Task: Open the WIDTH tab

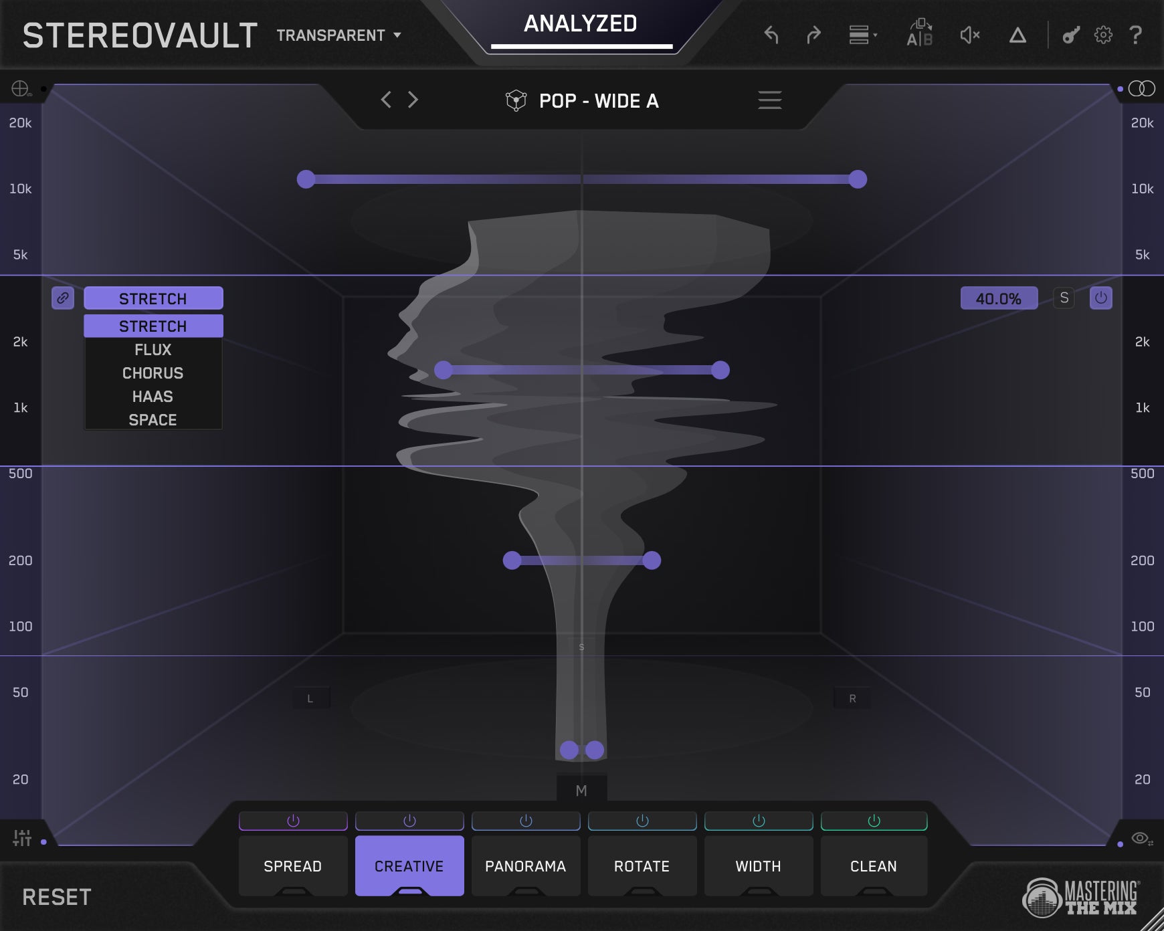Action: coord(759,866)
